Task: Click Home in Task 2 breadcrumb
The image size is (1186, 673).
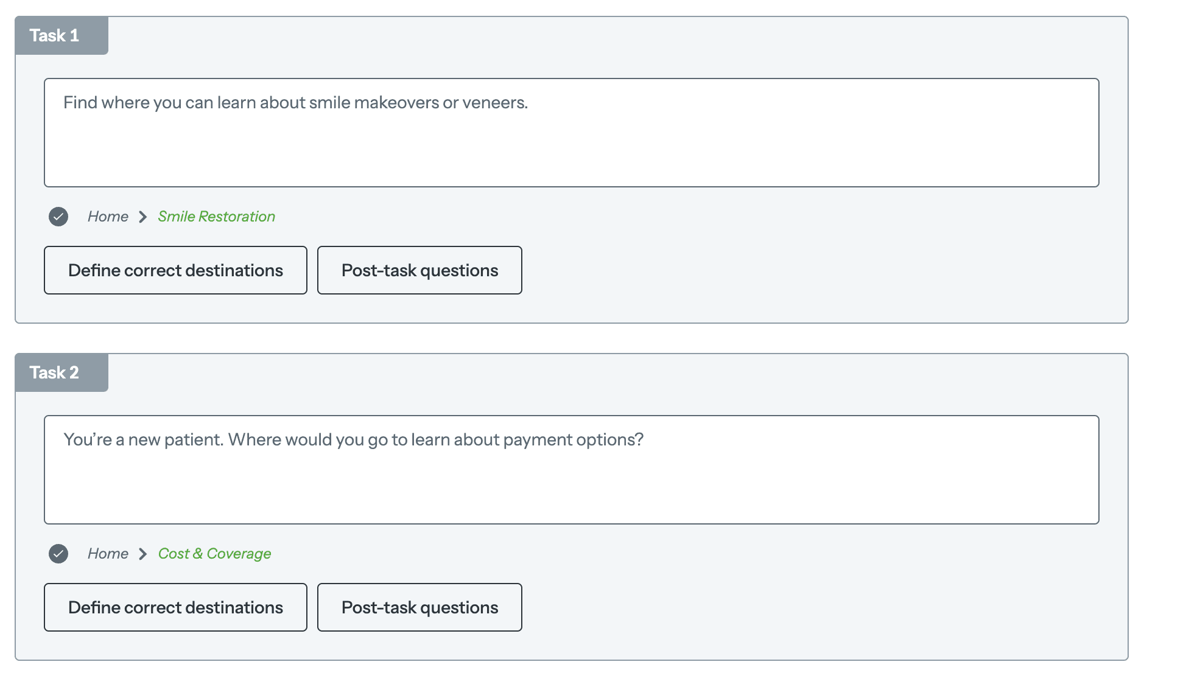Action: pos(108,554)
